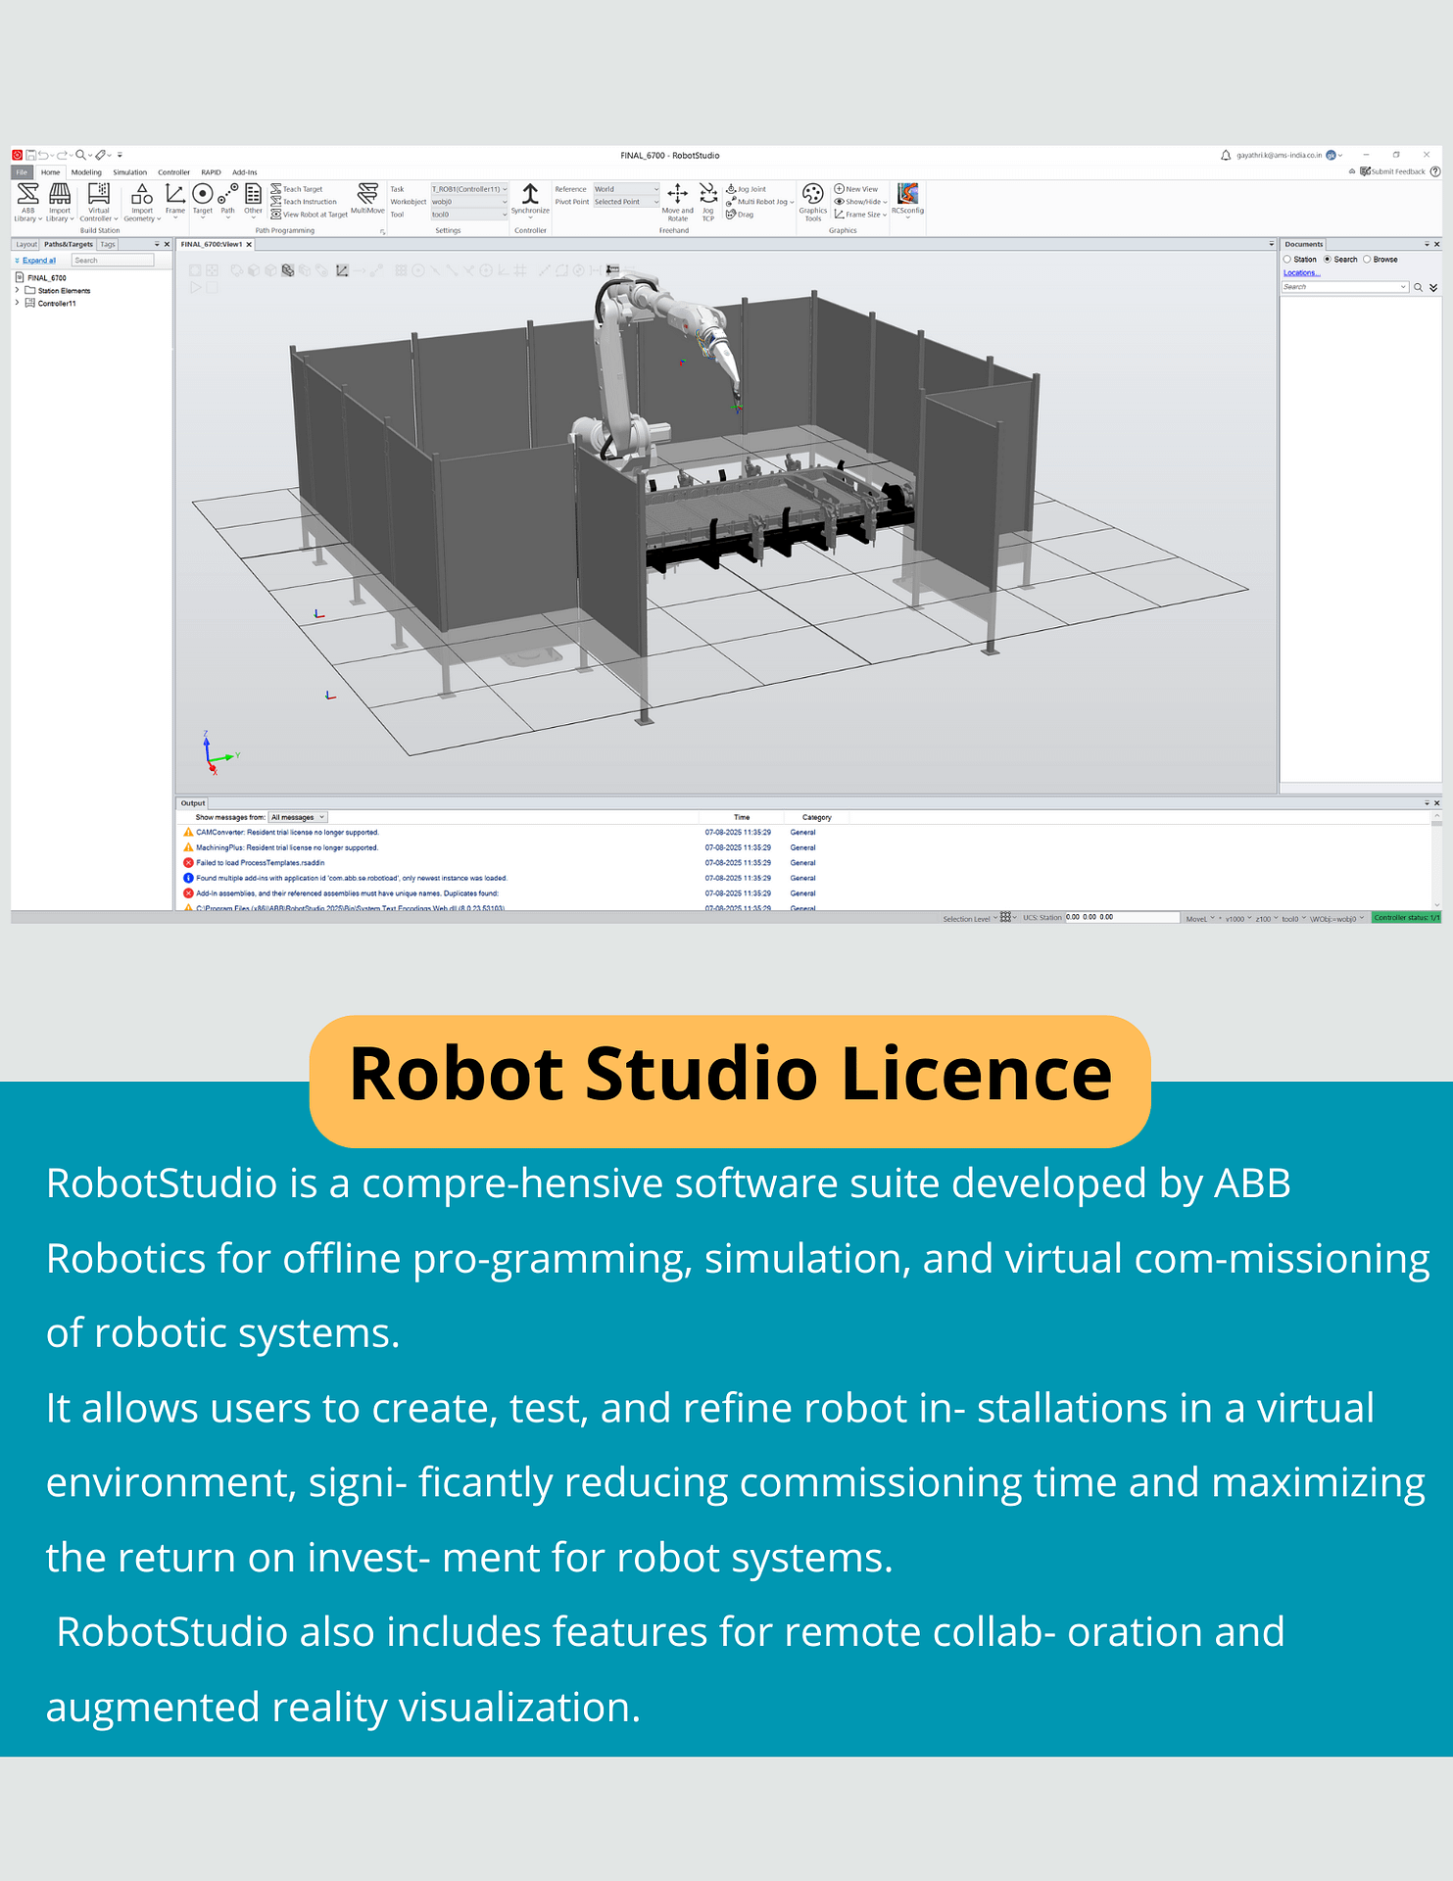Screen dimensions: 1453x1881
Task: Click the Submit Feedback button
Action: point(1392,171)
